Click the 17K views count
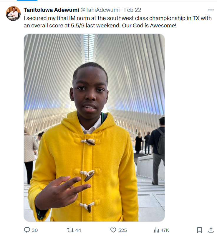Screen dimensions: 217x238 pos(165,230)
